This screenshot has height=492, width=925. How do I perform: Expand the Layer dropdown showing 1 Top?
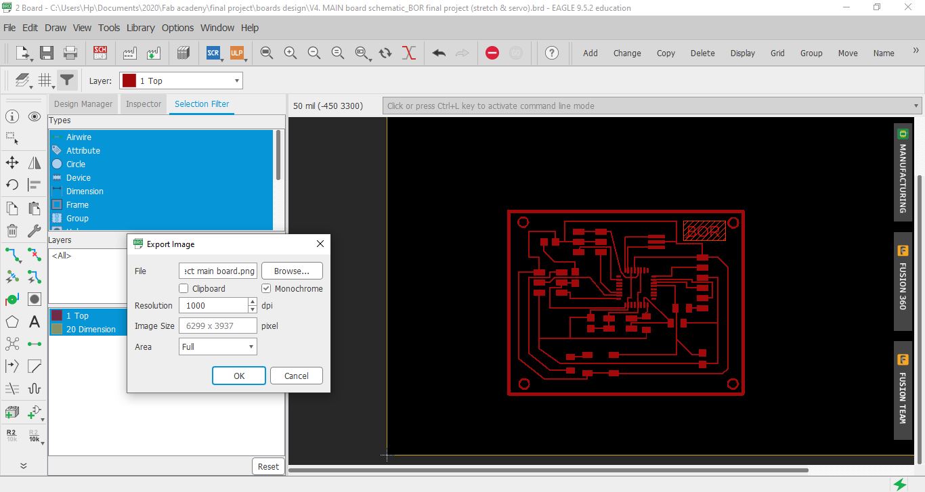pos(237,81)
